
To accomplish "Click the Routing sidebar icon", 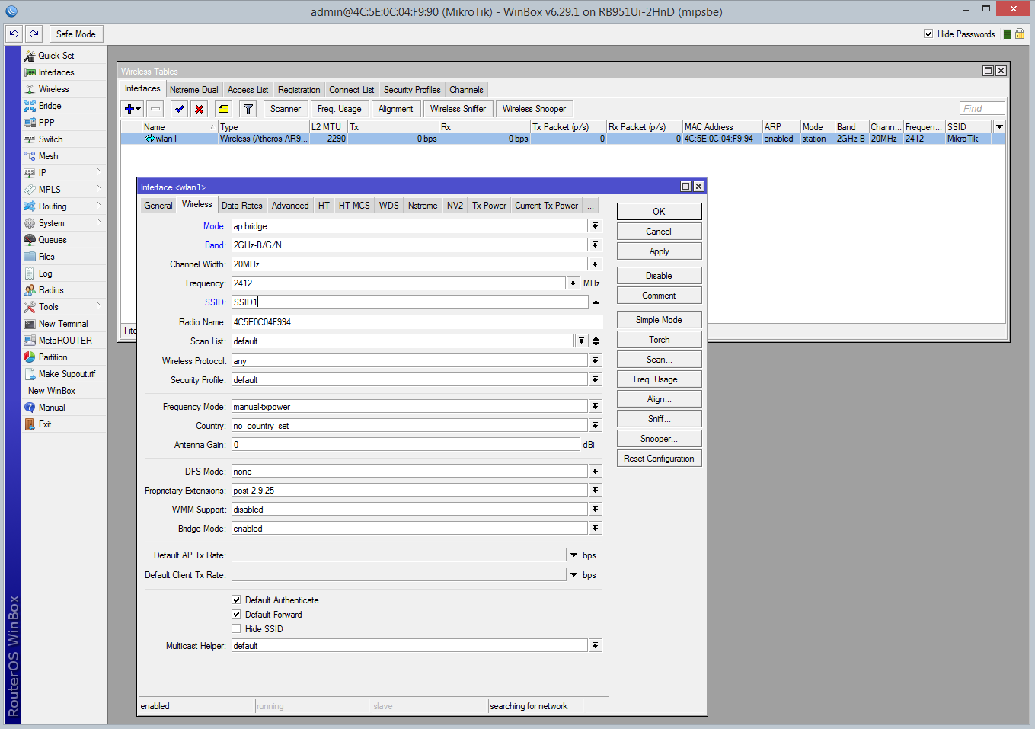I will 30,206.
